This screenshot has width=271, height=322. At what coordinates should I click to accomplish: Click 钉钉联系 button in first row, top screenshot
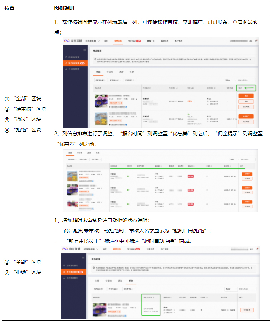[246, 107]
